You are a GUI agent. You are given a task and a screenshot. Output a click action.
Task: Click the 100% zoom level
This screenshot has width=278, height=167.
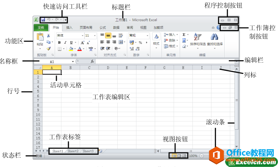pos(193,156)
